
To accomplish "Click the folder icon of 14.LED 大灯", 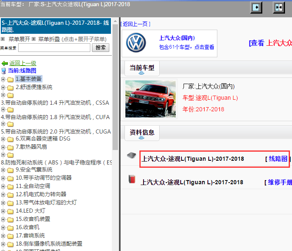I will pyautogui.click(x=10, y=211).
